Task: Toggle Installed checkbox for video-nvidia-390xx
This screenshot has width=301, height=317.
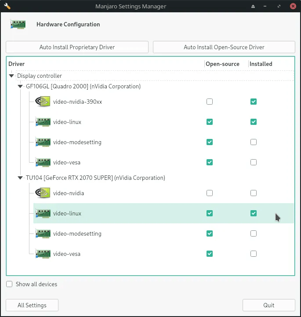Action: [254, 102]
